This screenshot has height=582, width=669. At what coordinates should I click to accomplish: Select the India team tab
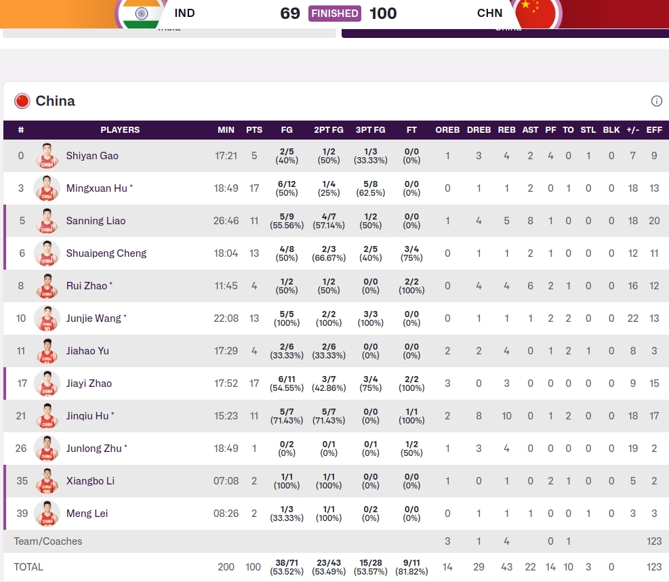pyautogui.click(x=169, y=33)
